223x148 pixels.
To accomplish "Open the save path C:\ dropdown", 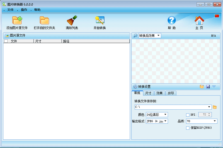I will 173,107.
